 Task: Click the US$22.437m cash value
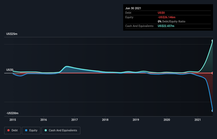click(166, 26)
